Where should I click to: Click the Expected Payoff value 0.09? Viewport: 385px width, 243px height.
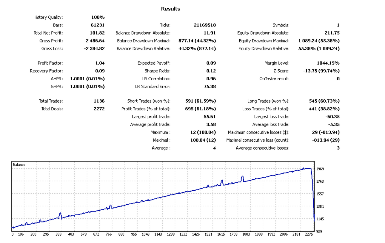211,63
